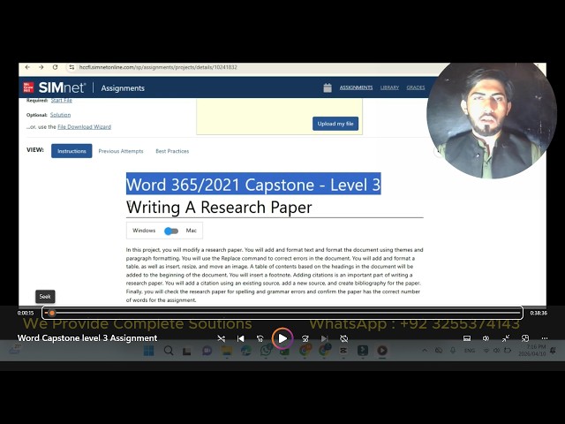Toggle the Windows / Mac instructions switch
Image resolution: width=565 pixels, height=424 pixels.
click(171, 231)
